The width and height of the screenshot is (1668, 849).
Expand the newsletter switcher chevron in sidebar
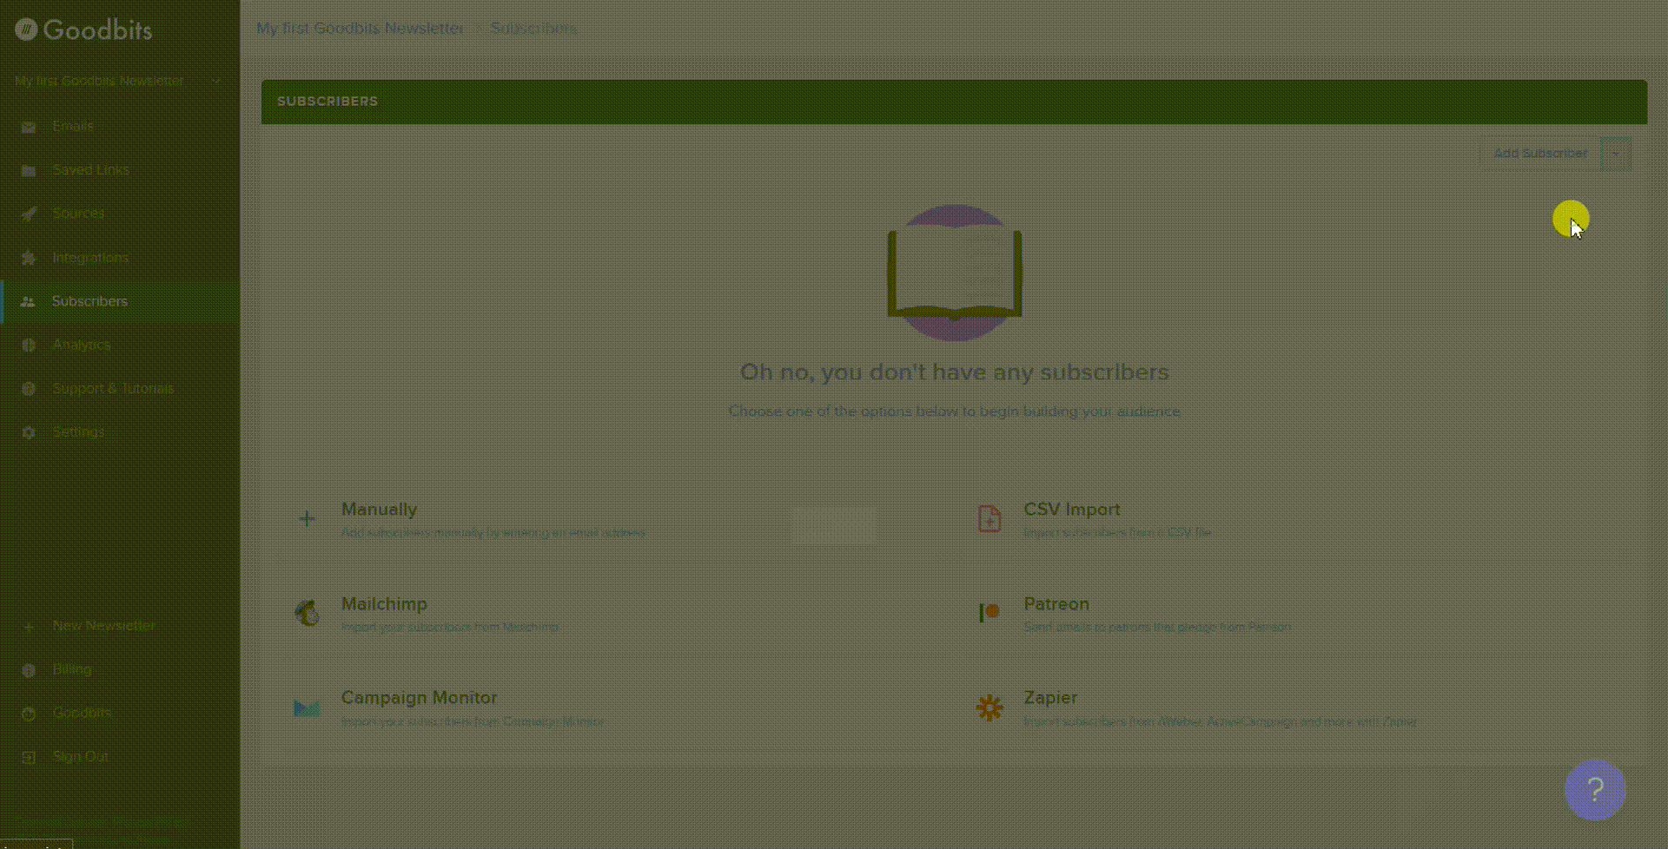click(x=215, y=81)
